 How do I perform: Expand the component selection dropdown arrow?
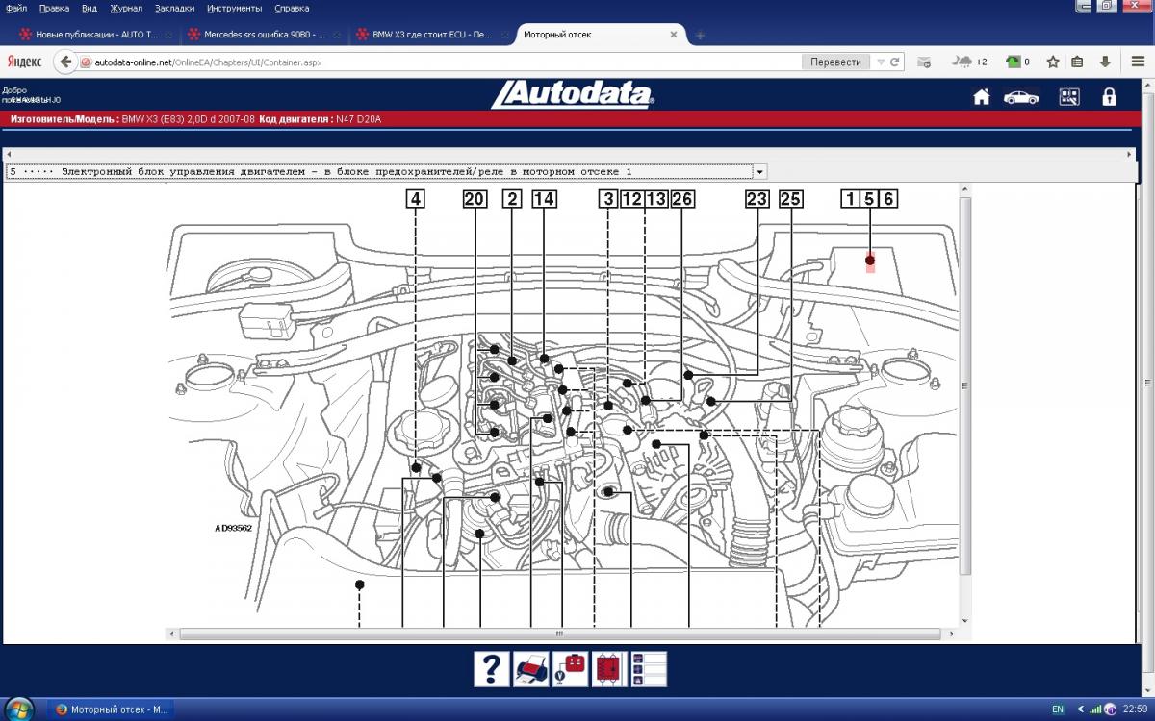click(759, 172)
